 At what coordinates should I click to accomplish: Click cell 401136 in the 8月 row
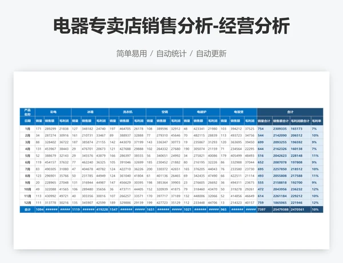coord(162,176)
